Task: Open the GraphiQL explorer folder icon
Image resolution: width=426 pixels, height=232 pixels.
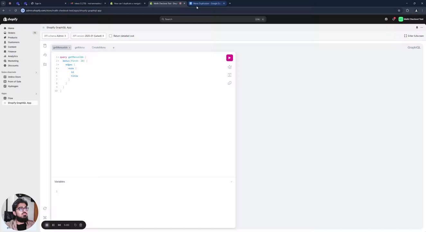Action: click(45, 64)
